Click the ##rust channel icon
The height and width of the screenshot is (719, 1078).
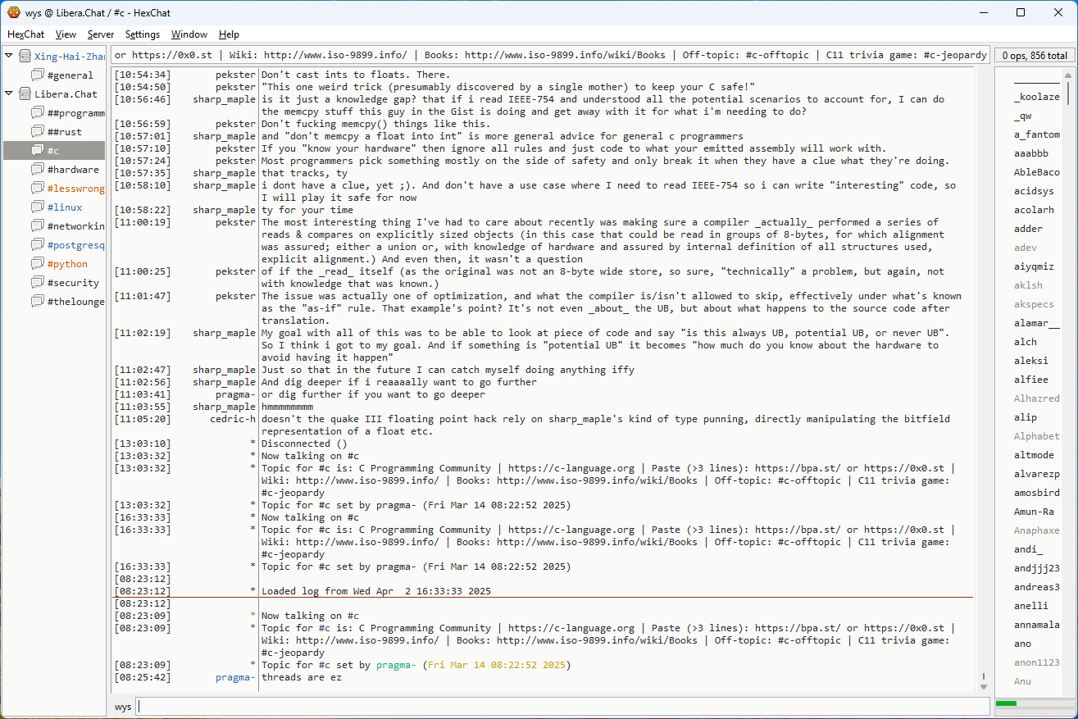[38, 132]
